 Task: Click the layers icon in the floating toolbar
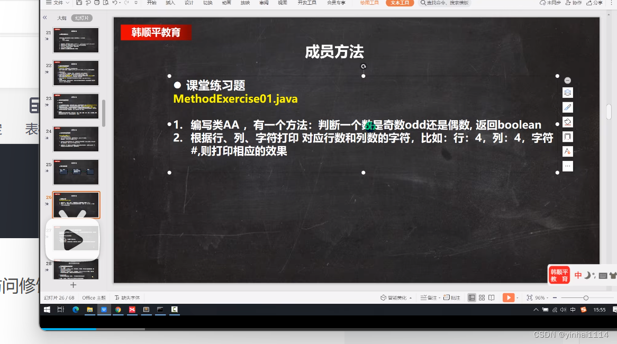click(x=567, y=93)
